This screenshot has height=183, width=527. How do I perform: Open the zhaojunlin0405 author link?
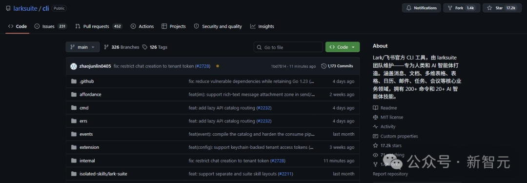point(95,66)
